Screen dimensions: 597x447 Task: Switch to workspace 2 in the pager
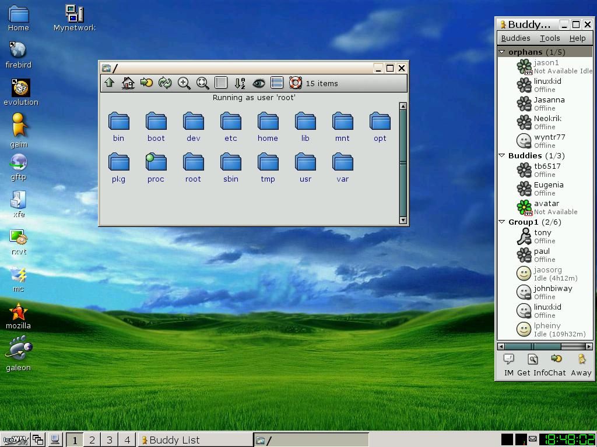[92, 440]
